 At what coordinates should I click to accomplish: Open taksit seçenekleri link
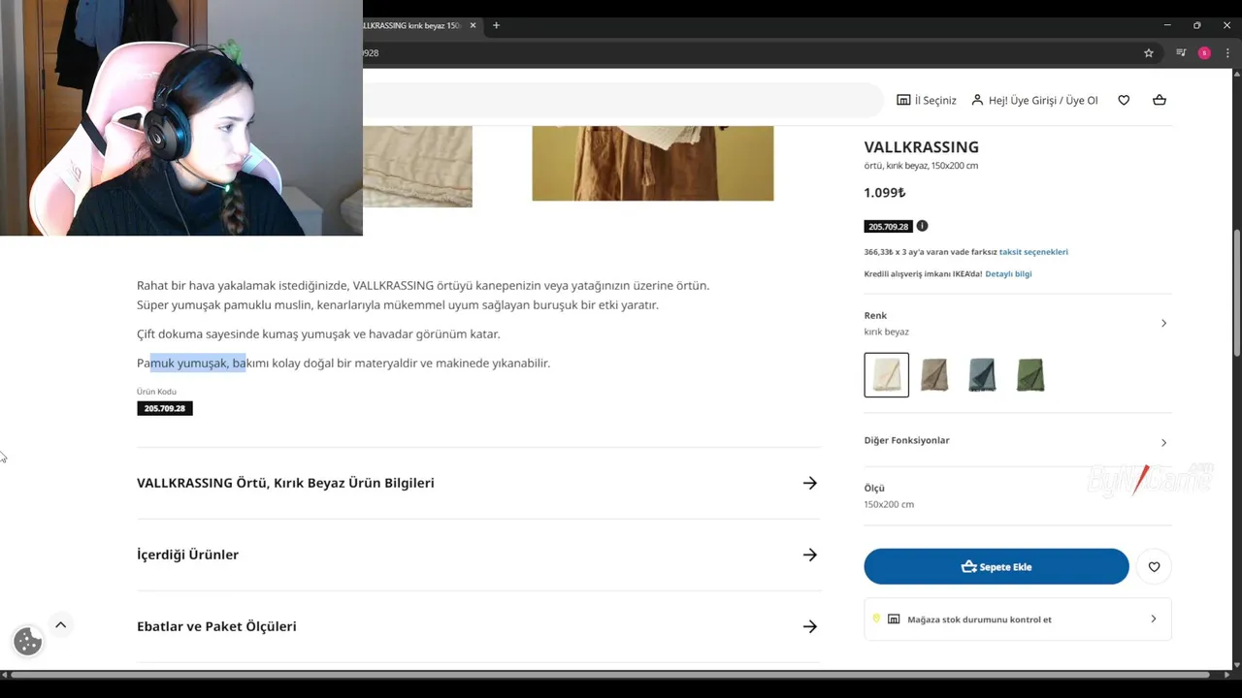point(1033,252)
